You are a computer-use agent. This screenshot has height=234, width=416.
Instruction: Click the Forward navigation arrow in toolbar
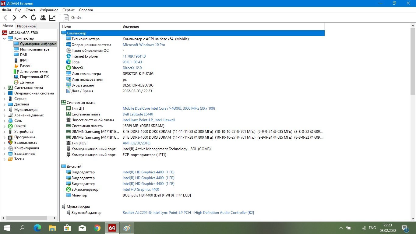point(15,18)
